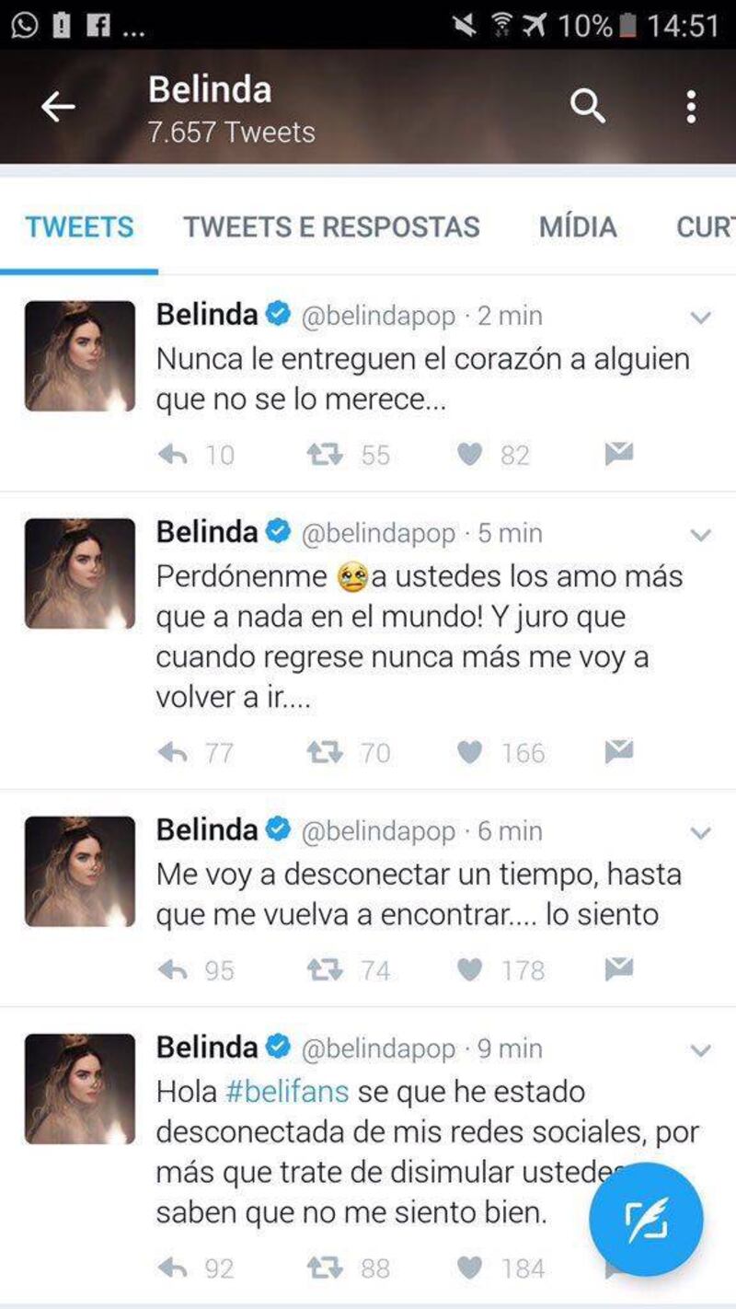The width and height of the screenshot is (736, 1309).
Task: Tap the compose tweet floating button
Action: tap(646, 1219)
